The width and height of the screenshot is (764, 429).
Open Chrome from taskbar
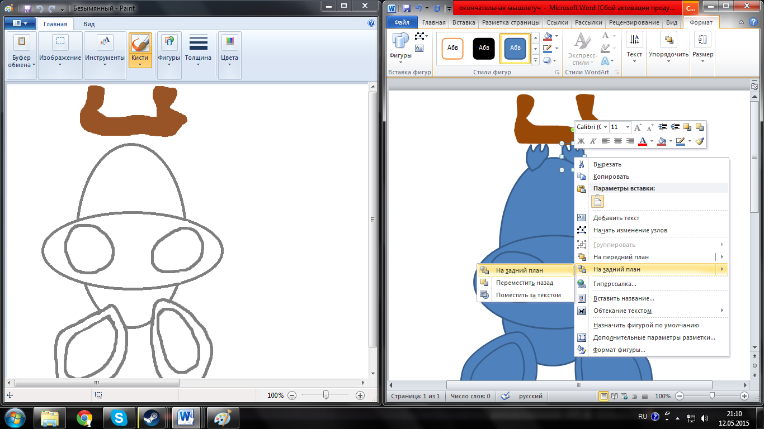point(84,417)
